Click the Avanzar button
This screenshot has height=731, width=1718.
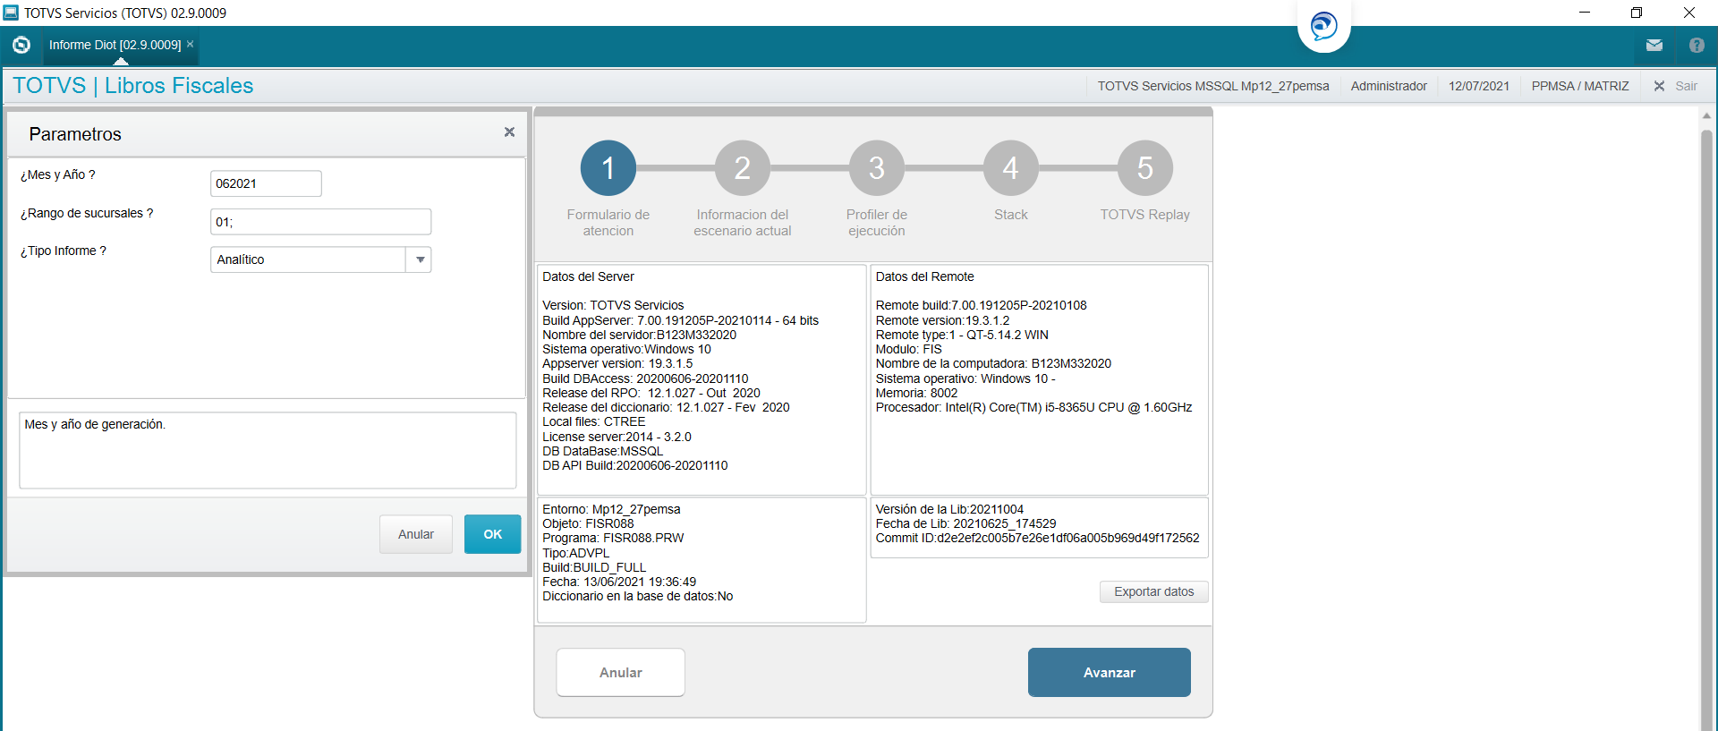click(x=1110, y=673)
